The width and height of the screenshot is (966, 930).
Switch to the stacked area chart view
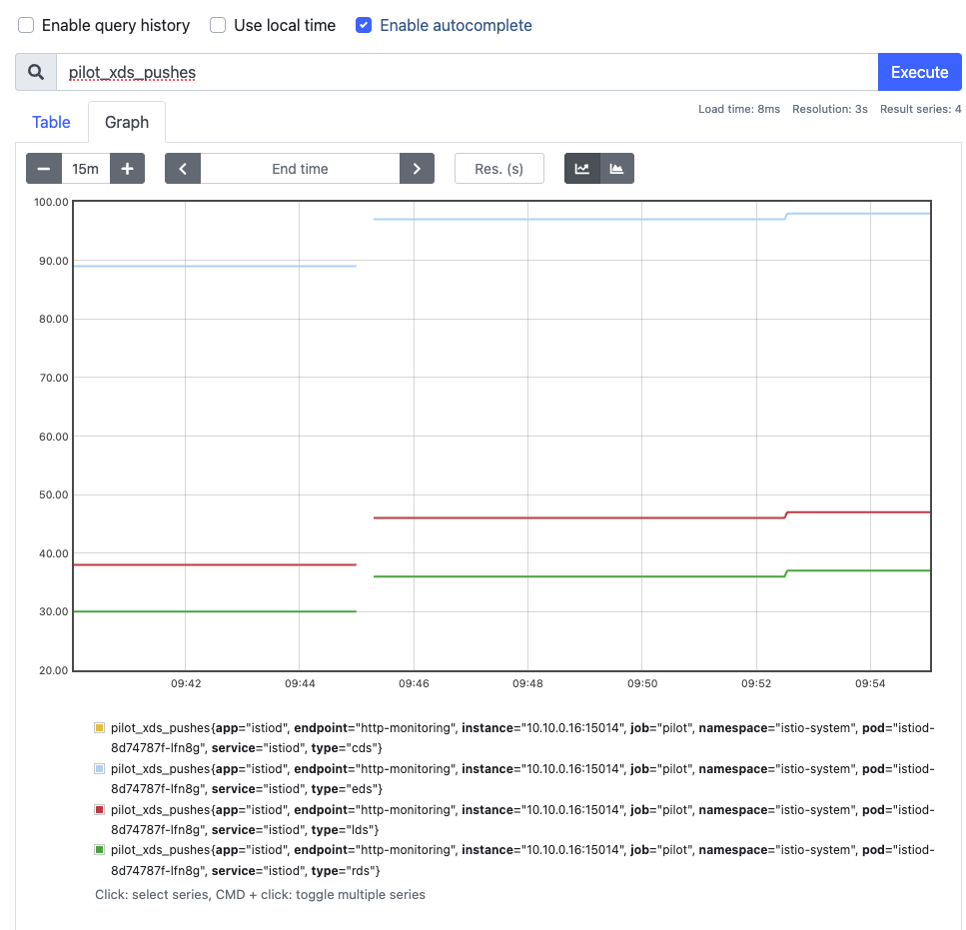[616, 169]
